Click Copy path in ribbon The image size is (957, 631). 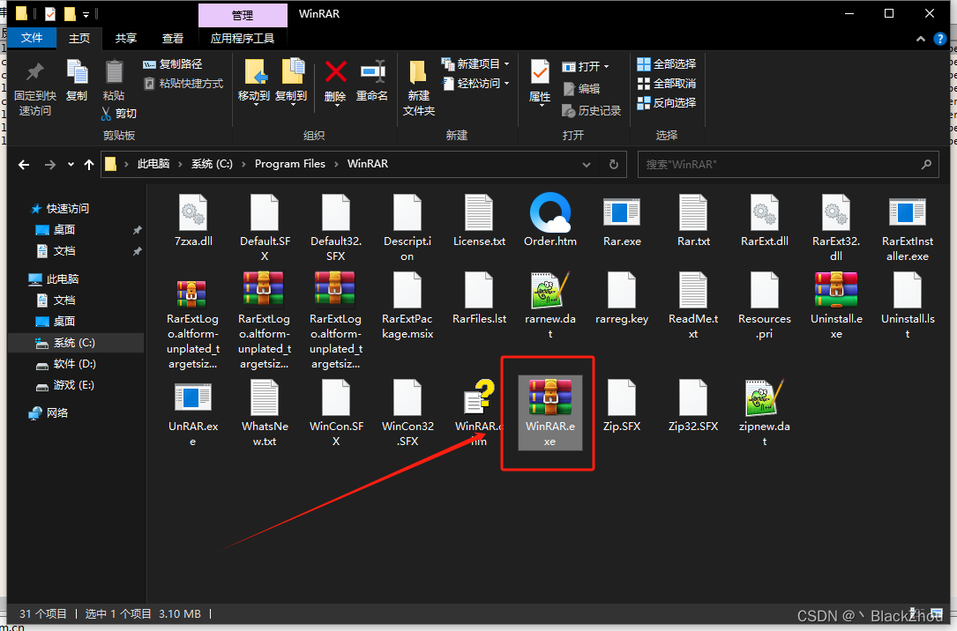click(173, 64)
